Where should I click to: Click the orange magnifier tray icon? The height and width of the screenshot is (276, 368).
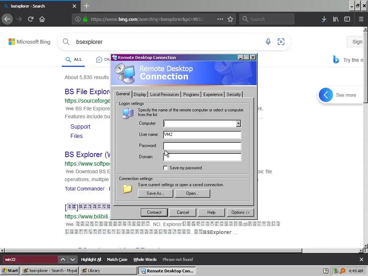pyautogui.click(x=342, y=271)
